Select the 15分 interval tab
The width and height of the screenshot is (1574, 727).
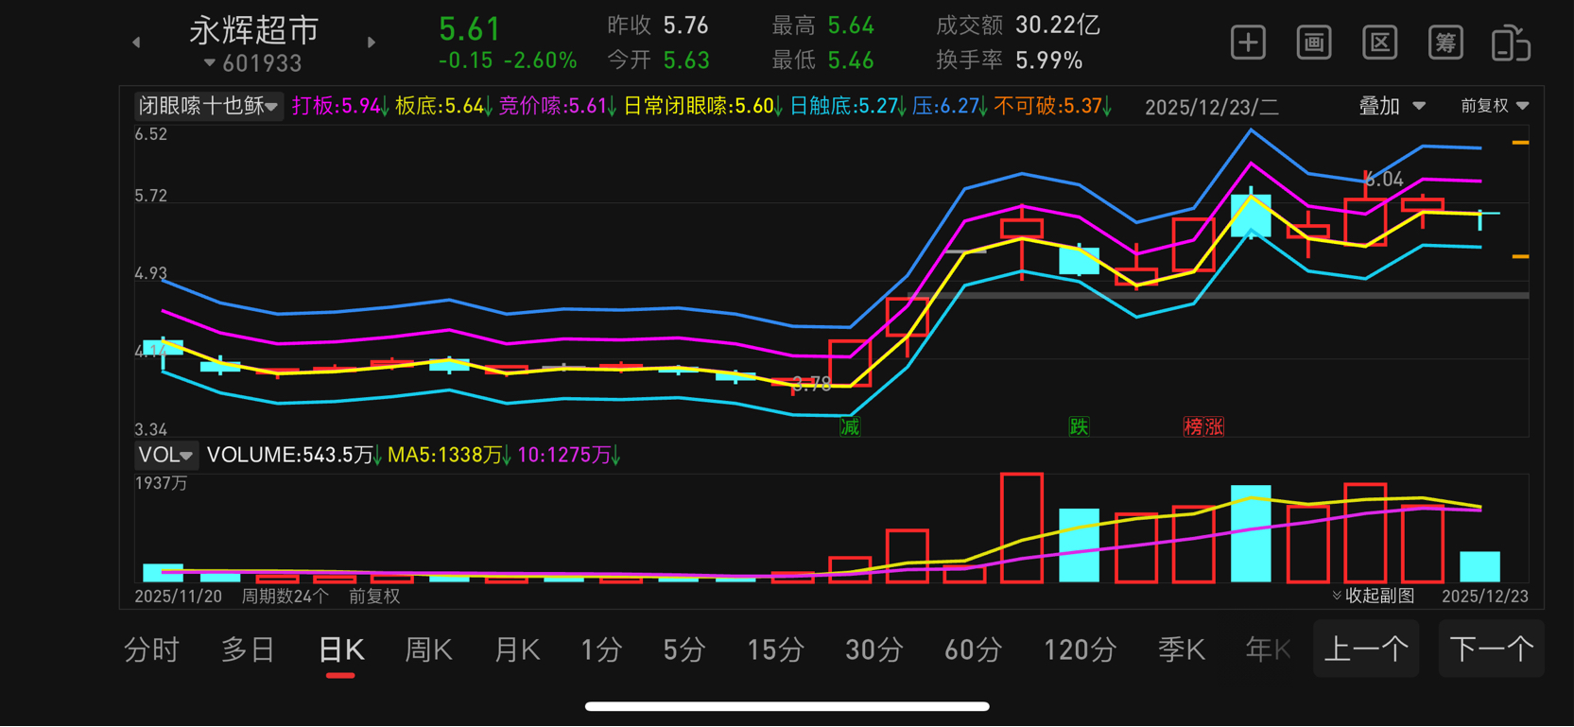775,650
